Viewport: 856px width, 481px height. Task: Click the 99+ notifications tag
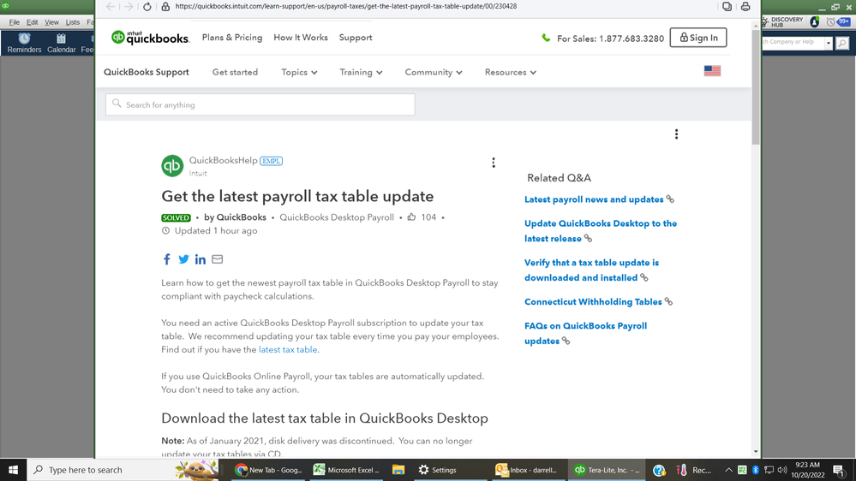click(844, 21)
